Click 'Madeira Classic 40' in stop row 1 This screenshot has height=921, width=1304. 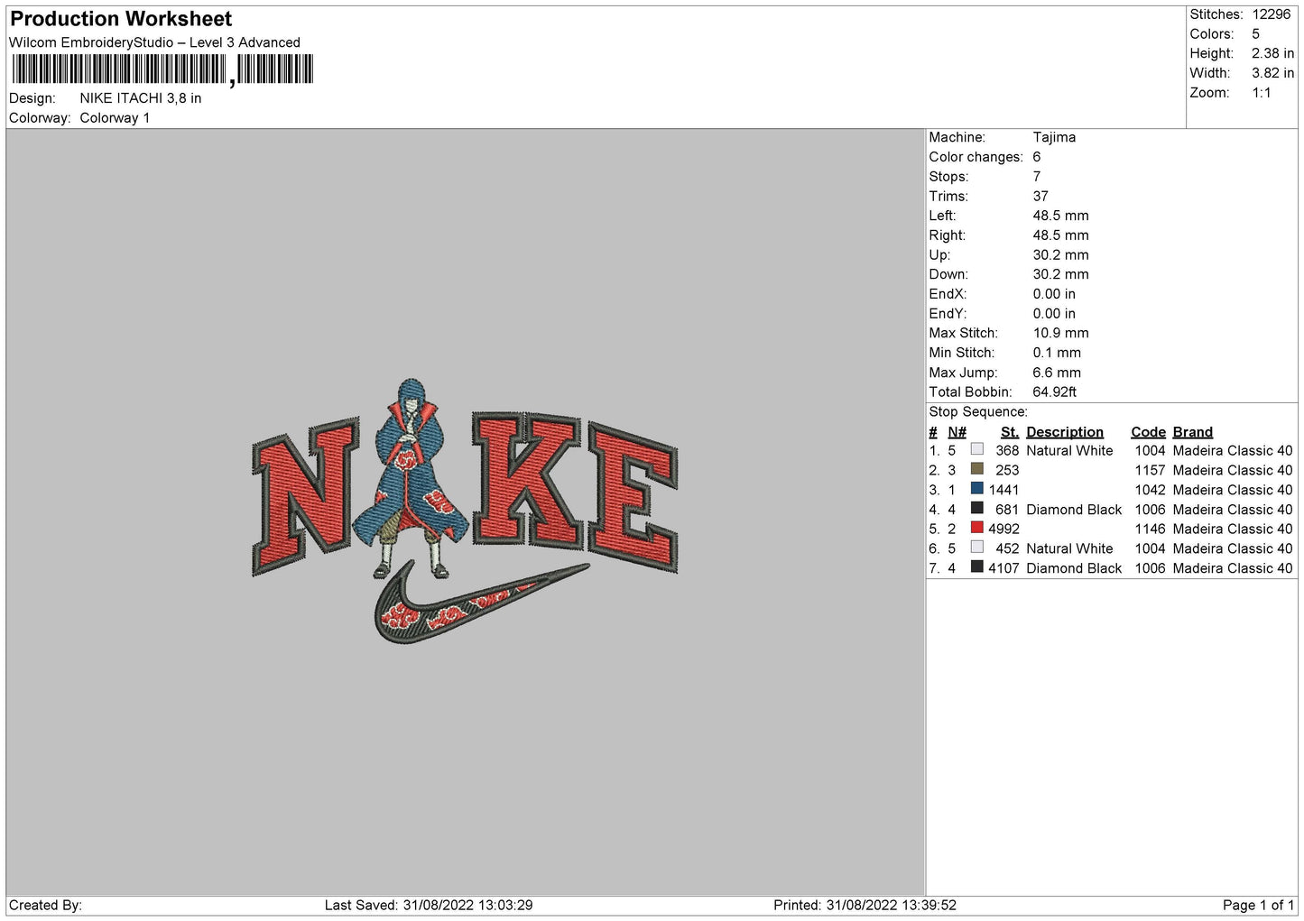click(x=1233, y=450)
